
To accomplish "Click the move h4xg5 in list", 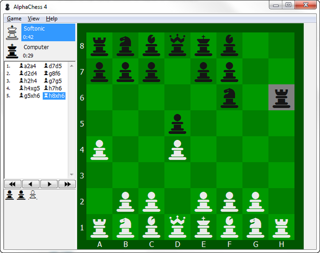I will pyautogui.click(x=29, y=88).
